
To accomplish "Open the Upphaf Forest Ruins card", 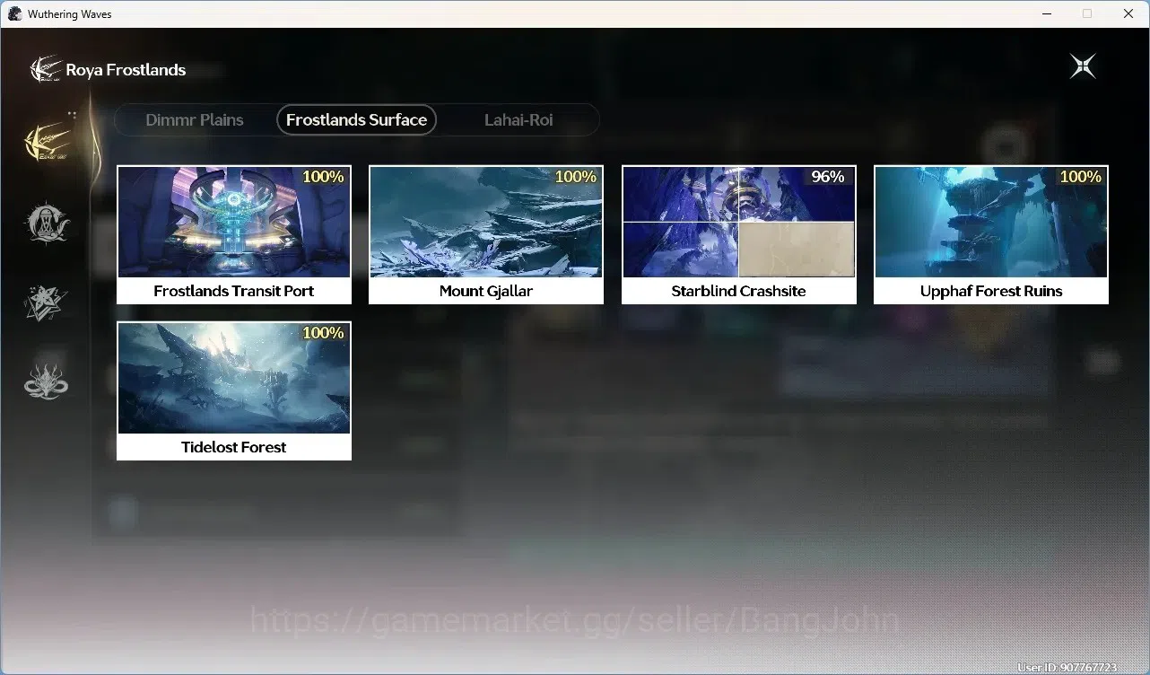I will coord(991,235).
